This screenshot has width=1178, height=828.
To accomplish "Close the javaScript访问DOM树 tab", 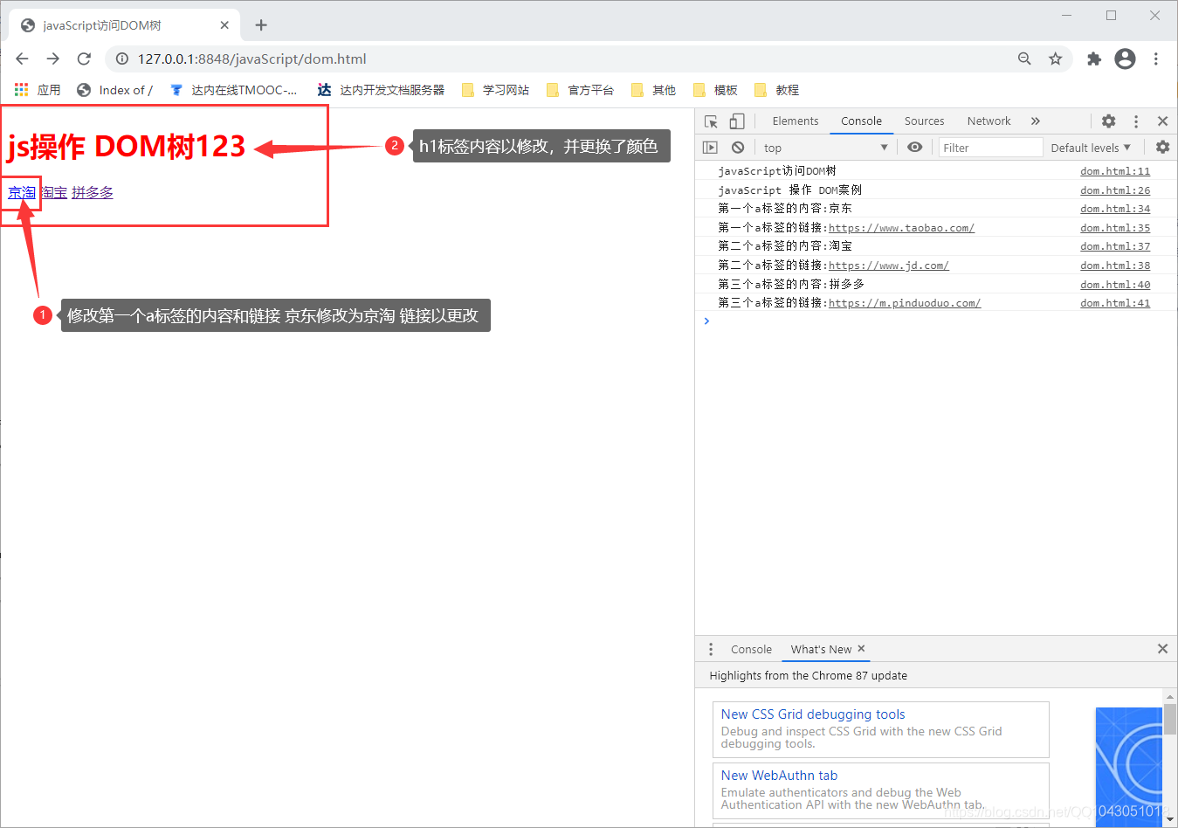I will pos(224,25).
